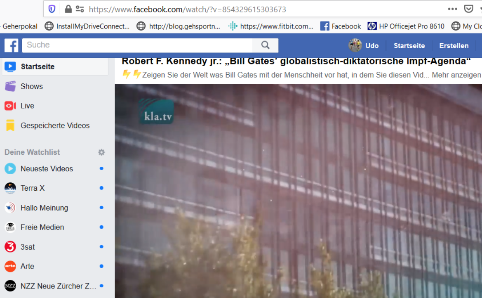Click the video player area
482x298 pixels.
pos(298,191)
